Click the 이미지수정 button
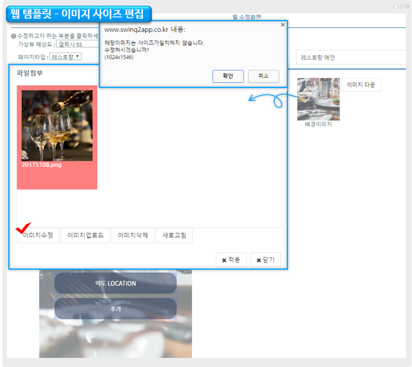 38,236
